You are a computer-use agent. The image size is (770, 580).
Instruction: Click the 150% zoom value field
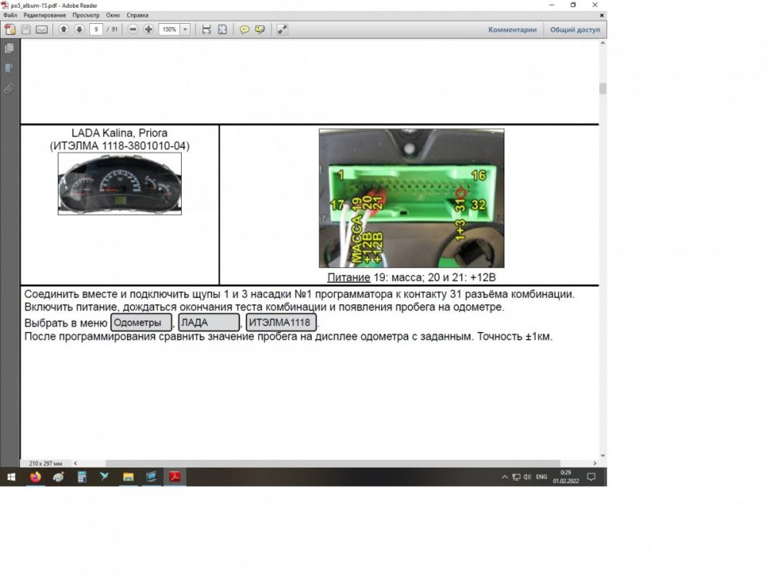click(x=169, y=29)
